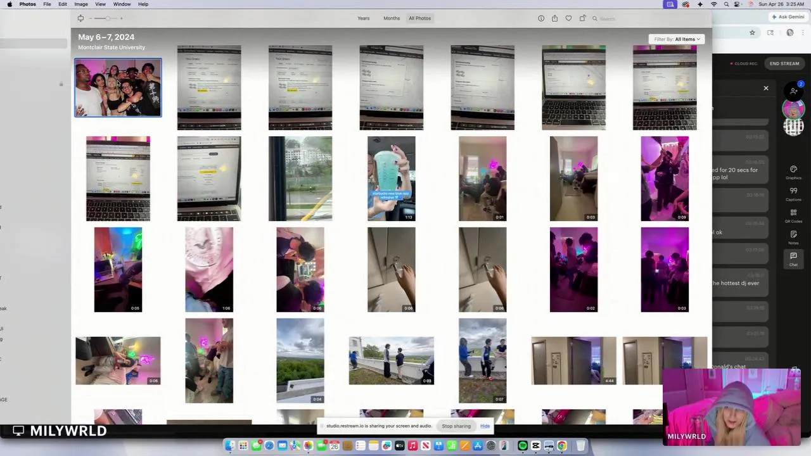
Task: Open the Chrome three-dot menu
Action: pyautogui.click(x=803, y=32)
